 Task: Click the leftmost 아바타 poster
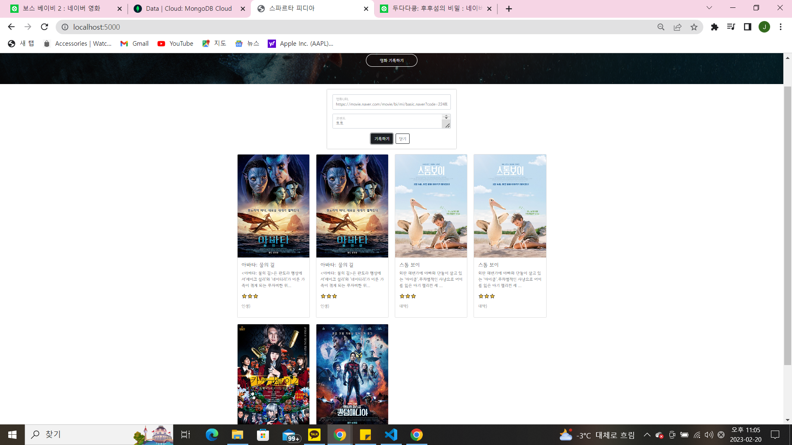[x=273, y=206]
